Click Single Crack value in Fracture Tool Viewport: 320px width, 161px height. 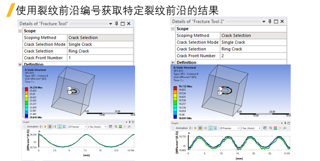tap(100, 44)
